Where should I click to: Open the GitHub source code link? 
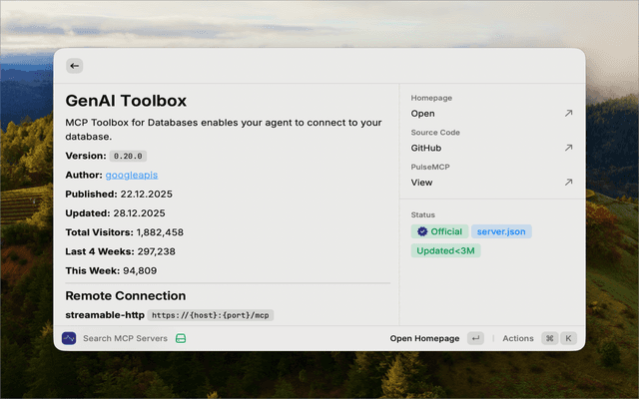click(427, 148)
